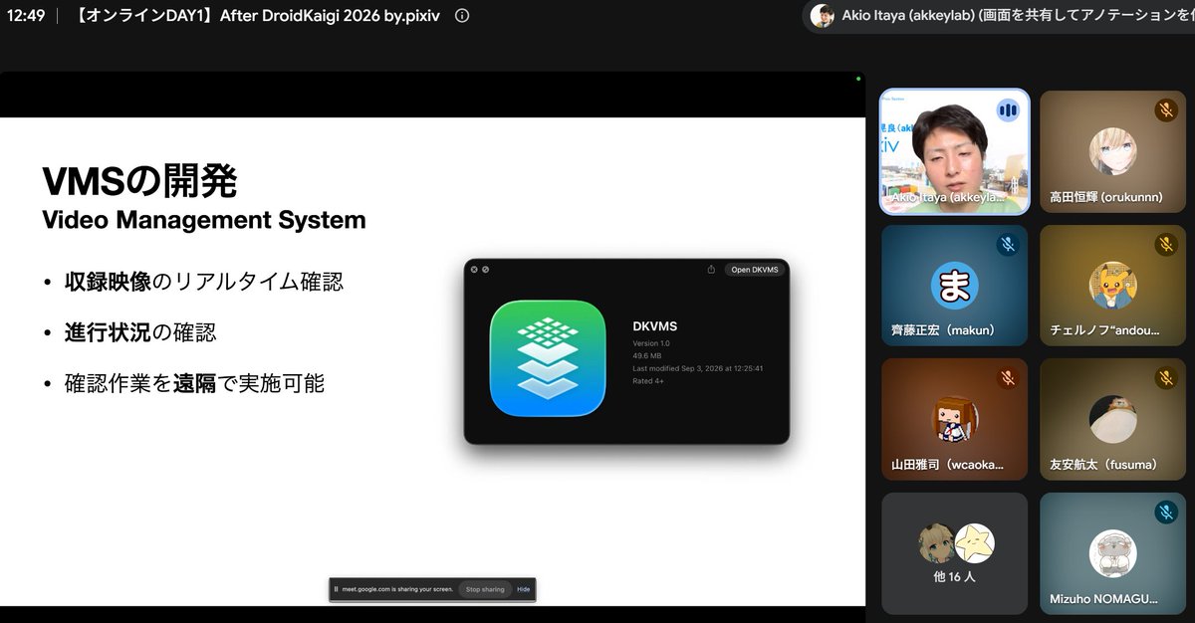Select Akio Itaya's video tile
Viewport: 1195px width, 623px height.
click(x=954, y=151)
